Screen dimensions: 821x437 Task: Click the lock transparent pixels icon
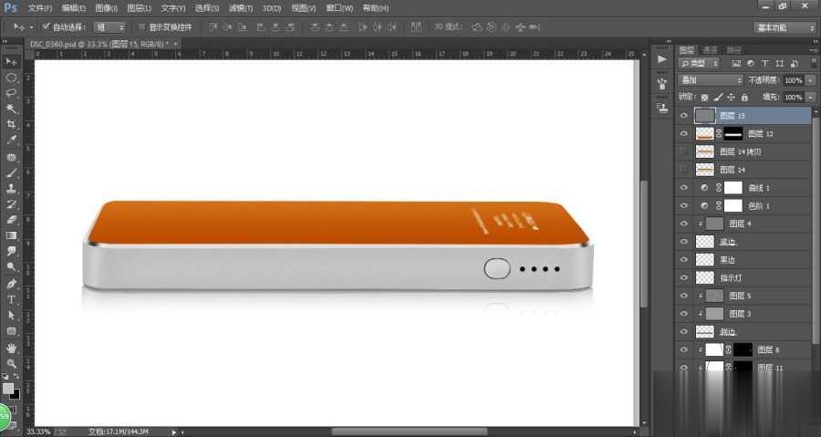705,98
